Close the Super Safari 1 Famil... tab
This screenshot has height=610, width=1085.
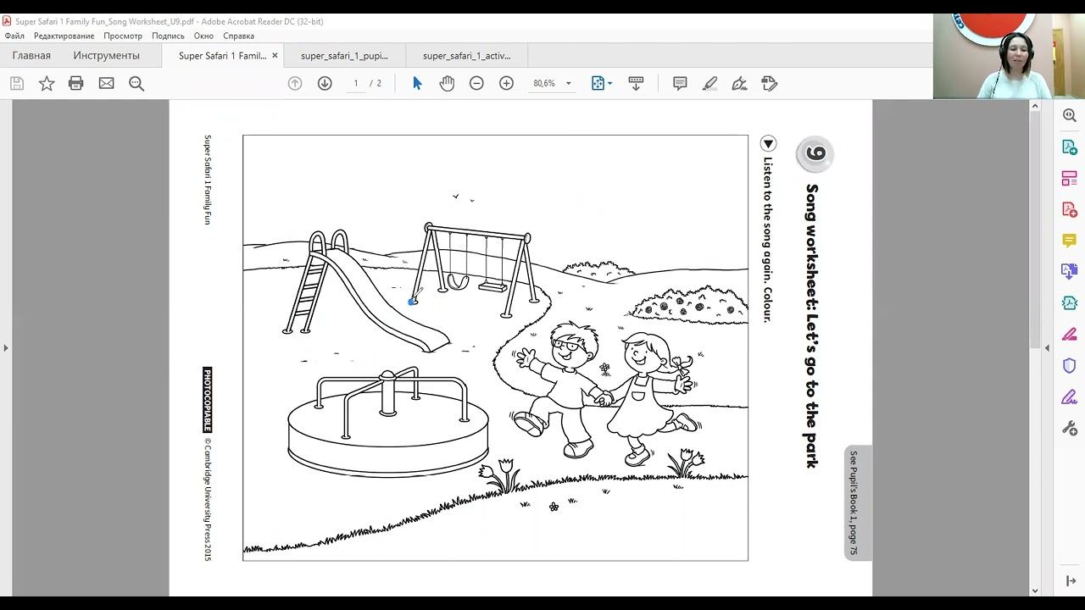point(275,55)
